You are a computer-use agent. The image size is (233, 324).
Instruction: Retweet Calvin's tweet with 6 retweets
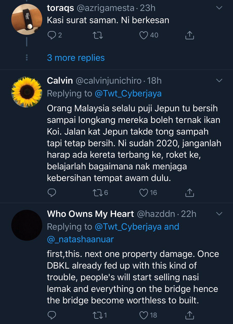point(97,193)
